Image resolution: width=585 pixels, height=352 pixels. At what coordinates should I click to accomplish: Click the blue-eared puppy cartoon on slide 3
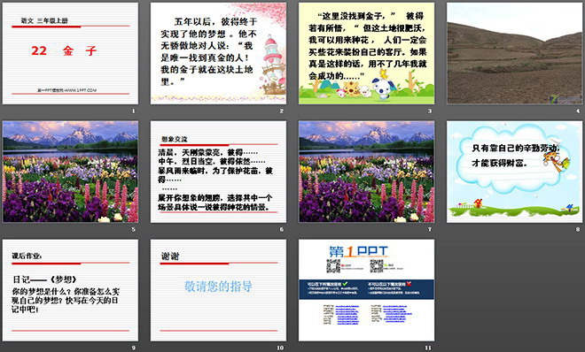(382, 89)
